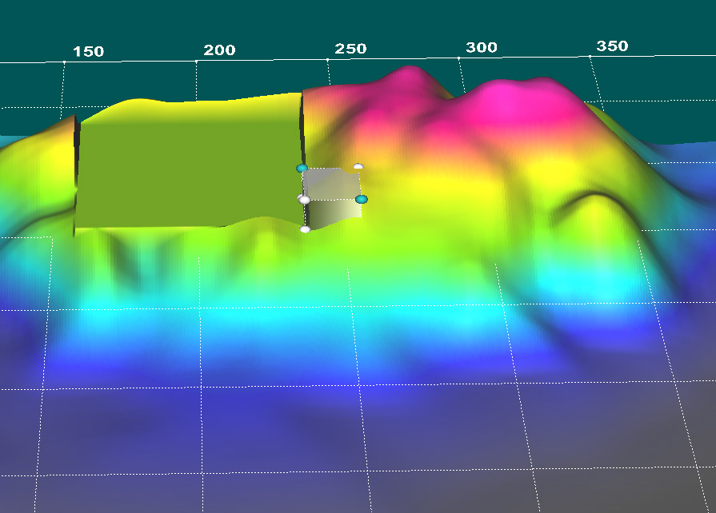The height and width of the screenshot is (513, 716).
Task: Click the axis label 150
Action: point(89,51)
